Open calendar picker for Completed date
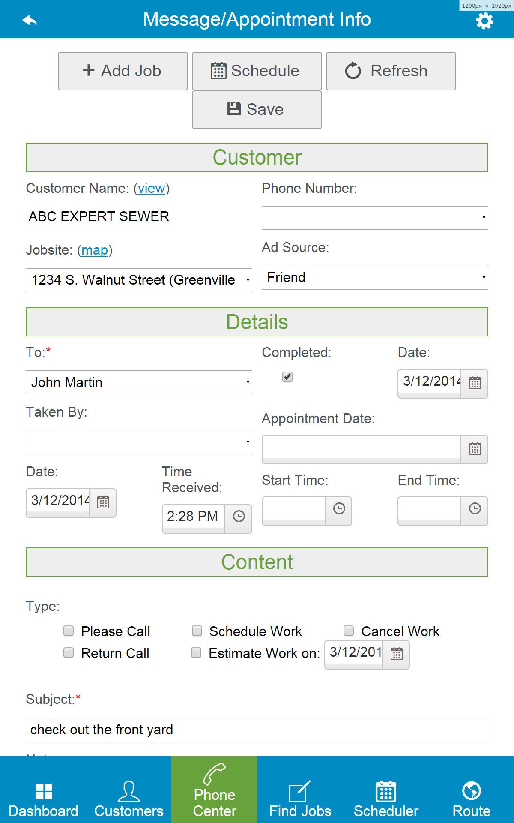Screen dimensions: 514x823 coord(475,383)
